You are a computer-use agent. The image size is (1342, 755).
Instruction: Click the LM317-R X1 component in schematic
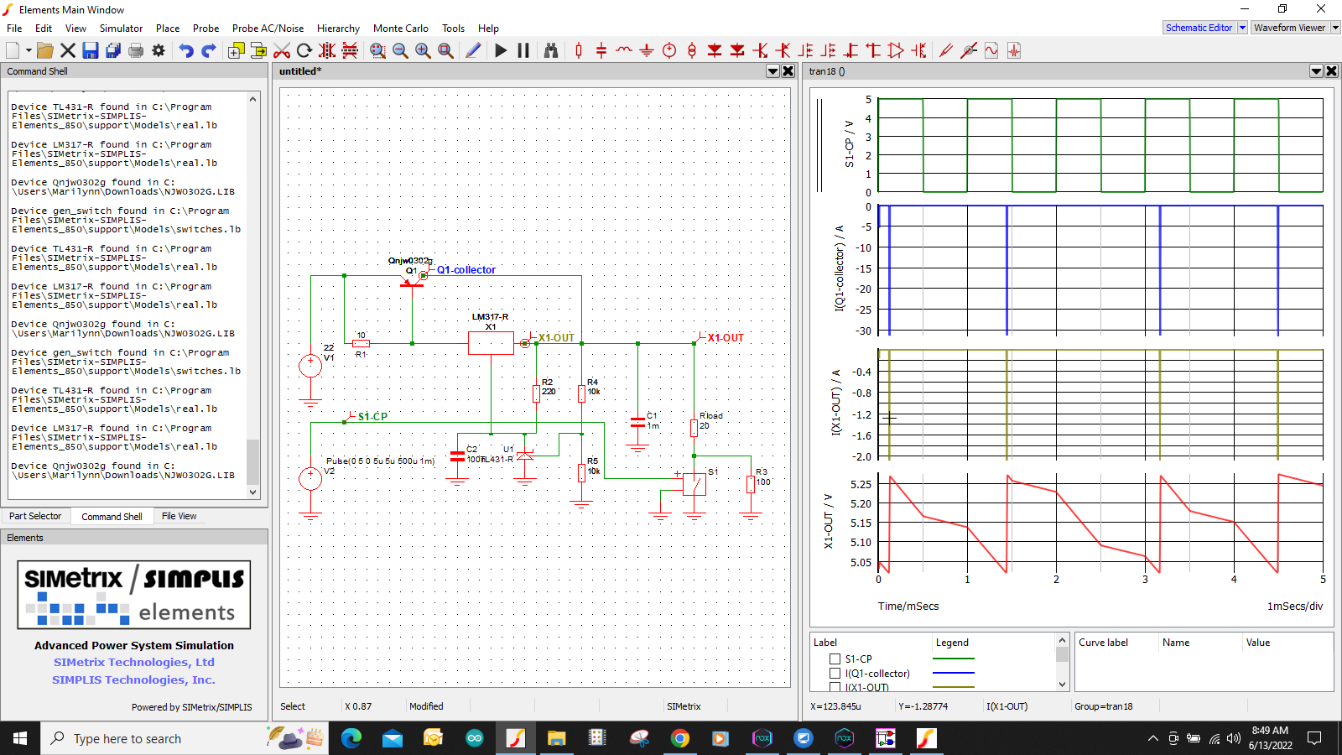point(491,343)
